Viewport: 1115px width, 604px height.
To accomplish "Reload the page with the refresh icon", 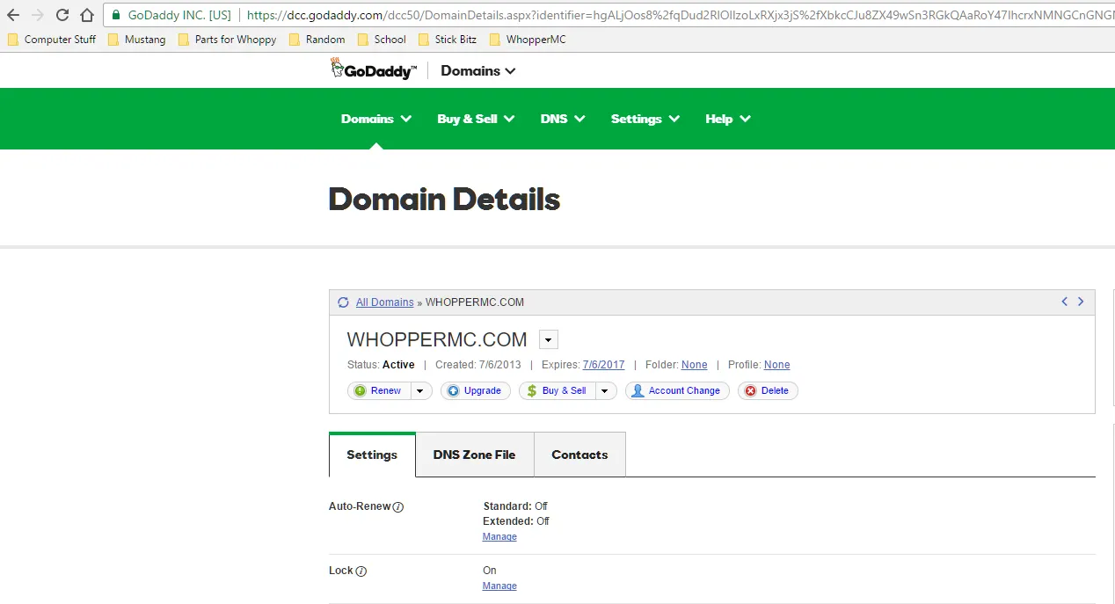I will point(62,15).
